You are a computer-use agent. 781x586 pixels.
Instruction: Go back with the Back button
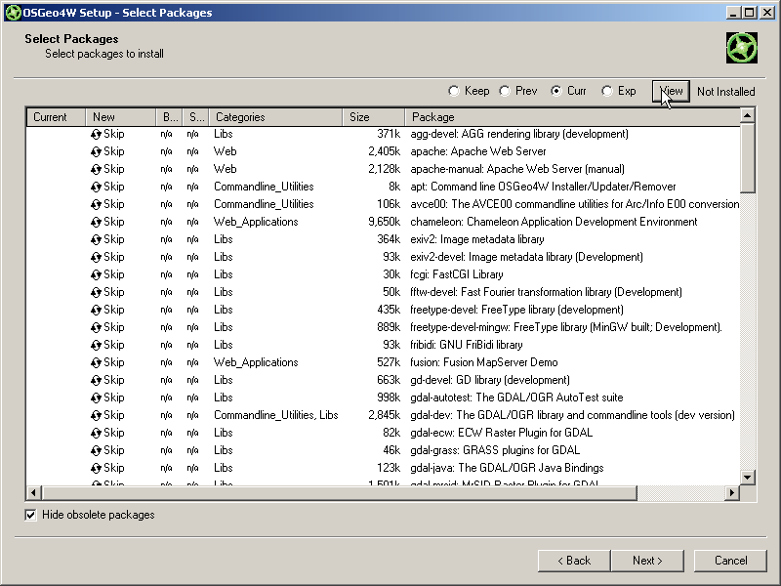coord(574,561)
